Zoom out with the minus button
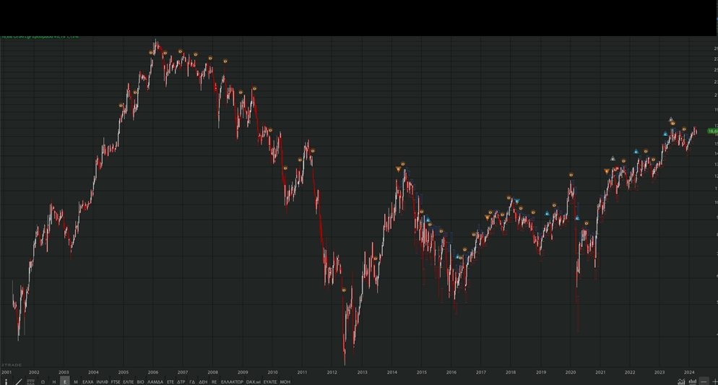The image size is (718, 385). (704, 382)
